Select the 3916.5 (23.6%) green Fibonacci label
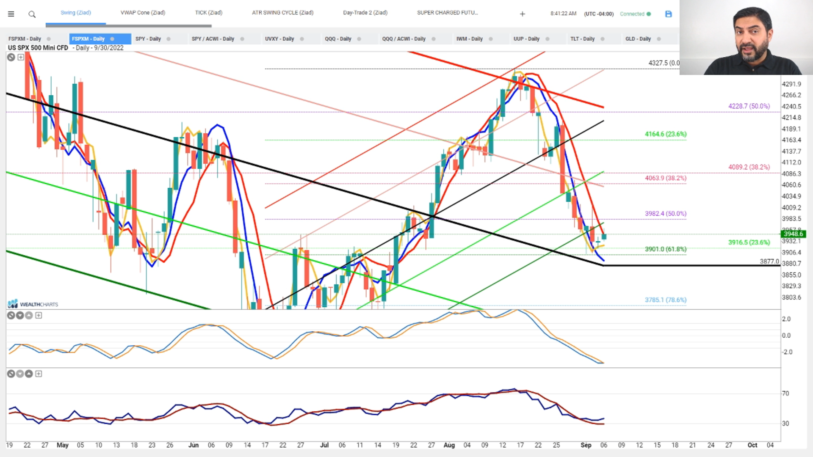The width and height of the screenshot is (813, 457). pos(749,242)
